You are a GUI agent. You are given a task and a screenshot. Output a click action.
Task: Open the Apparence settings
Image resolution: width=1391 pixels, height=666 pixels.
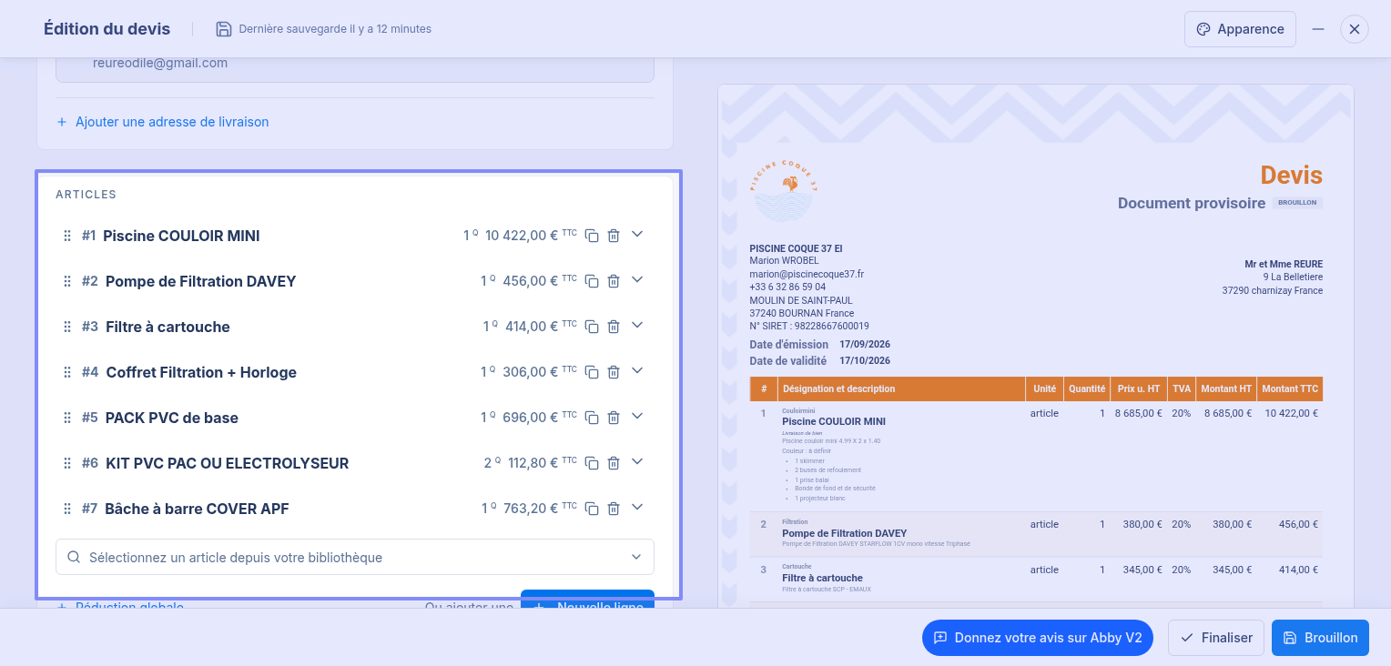pos(1240,29)
